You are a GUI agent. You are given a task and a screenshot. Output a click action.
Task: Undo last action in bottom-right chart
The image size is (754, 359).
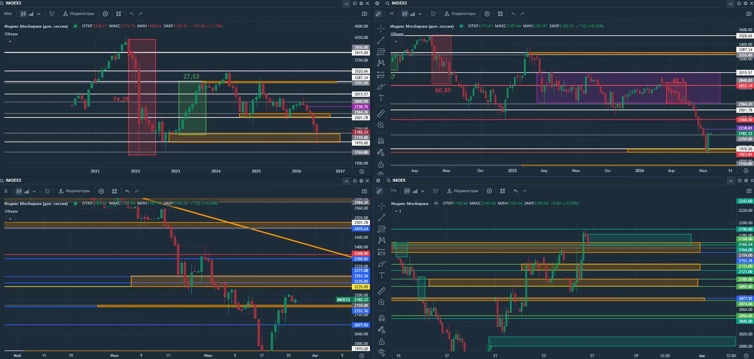tap(516, 191)
